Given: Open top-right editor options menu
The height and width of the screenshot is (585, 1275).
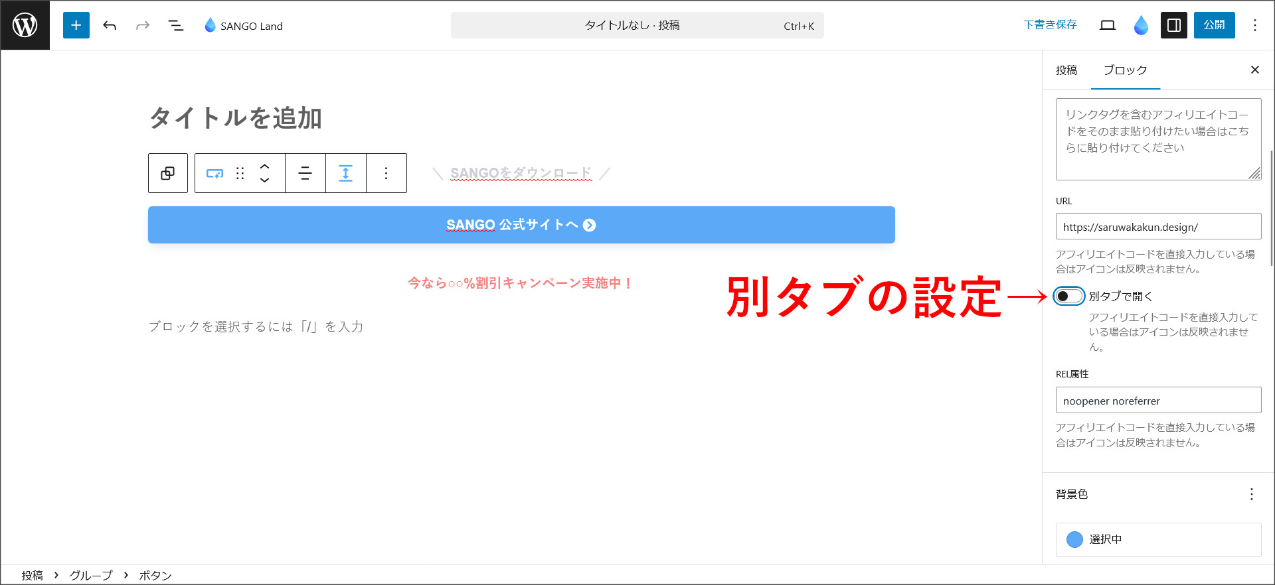Looking at the screenshot, I should point(1254,25).
